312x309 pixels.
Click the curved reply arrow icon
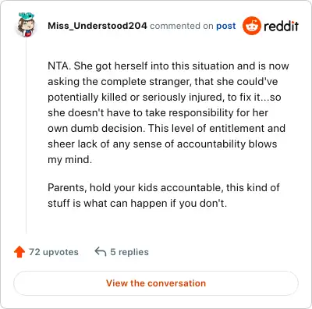pos(101,251)
